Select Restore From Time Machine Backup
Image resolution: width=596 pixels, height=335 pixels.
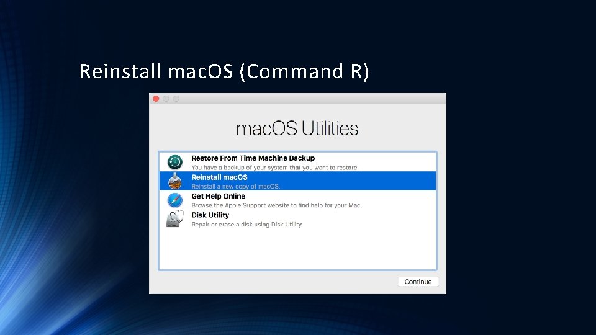coord(253,158)
